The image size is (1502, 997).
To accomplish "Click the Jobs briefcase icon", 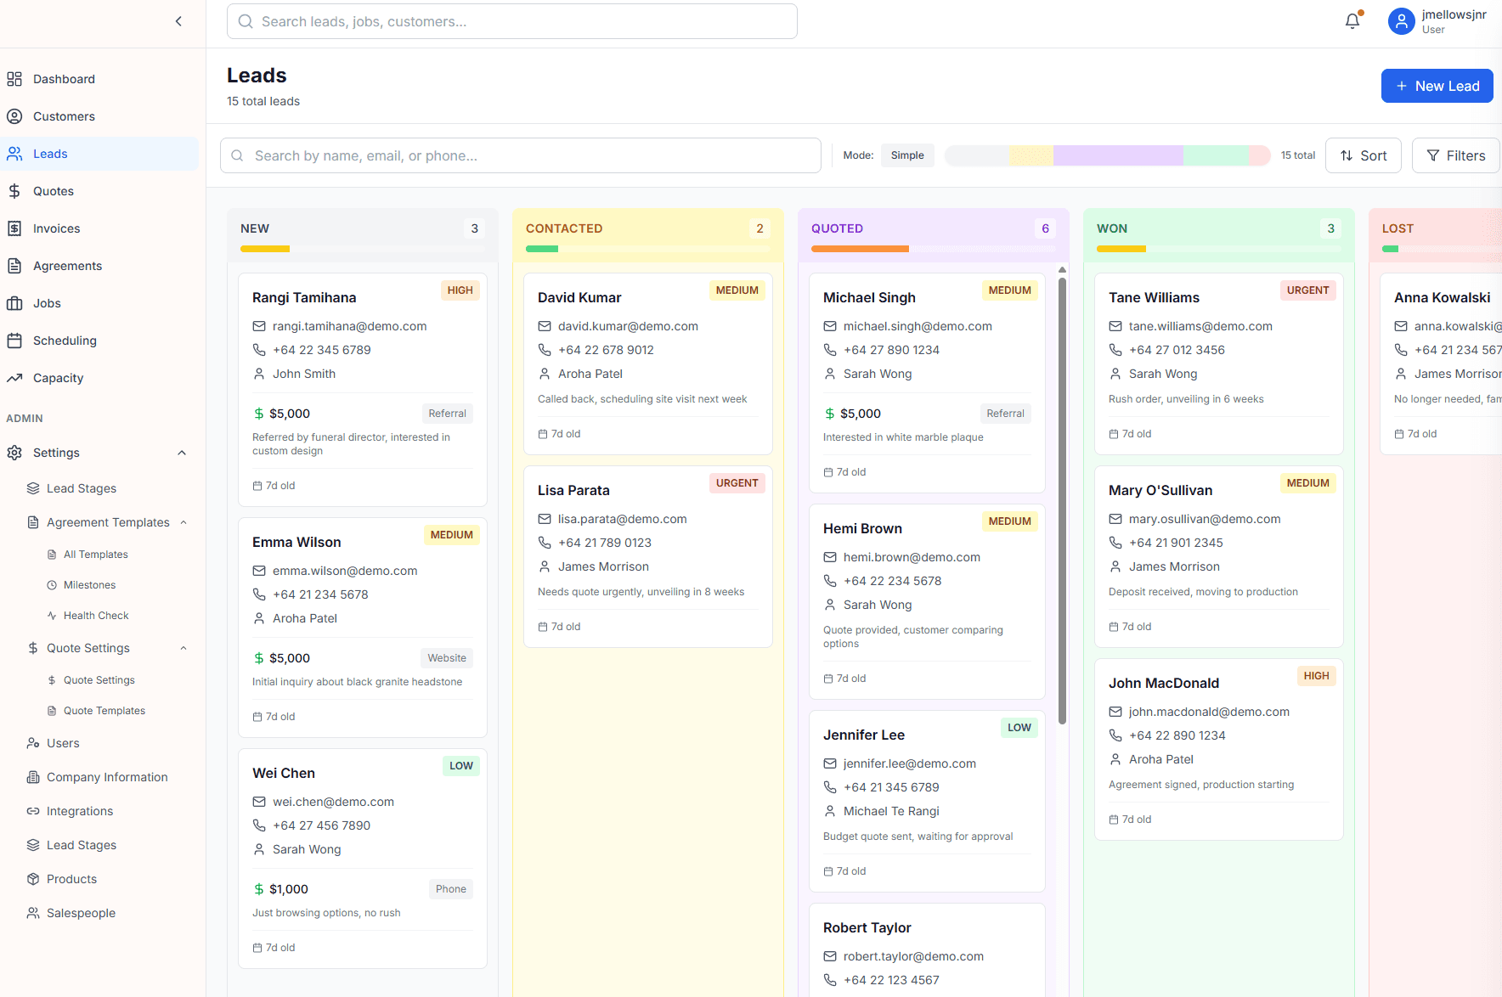I will pos(14,303).
